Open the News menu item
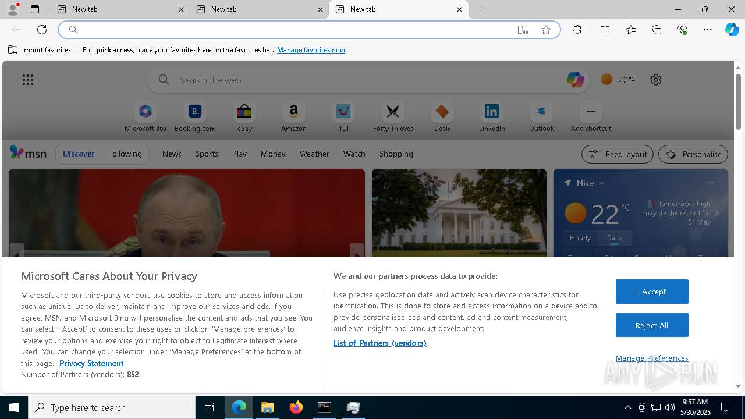The height and width of the screenshot is (419, 745). pos(172,154)
